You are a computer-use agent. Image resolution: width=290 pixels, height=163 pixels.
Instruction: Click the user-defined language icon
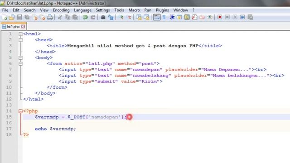click(x=179, y=17)
